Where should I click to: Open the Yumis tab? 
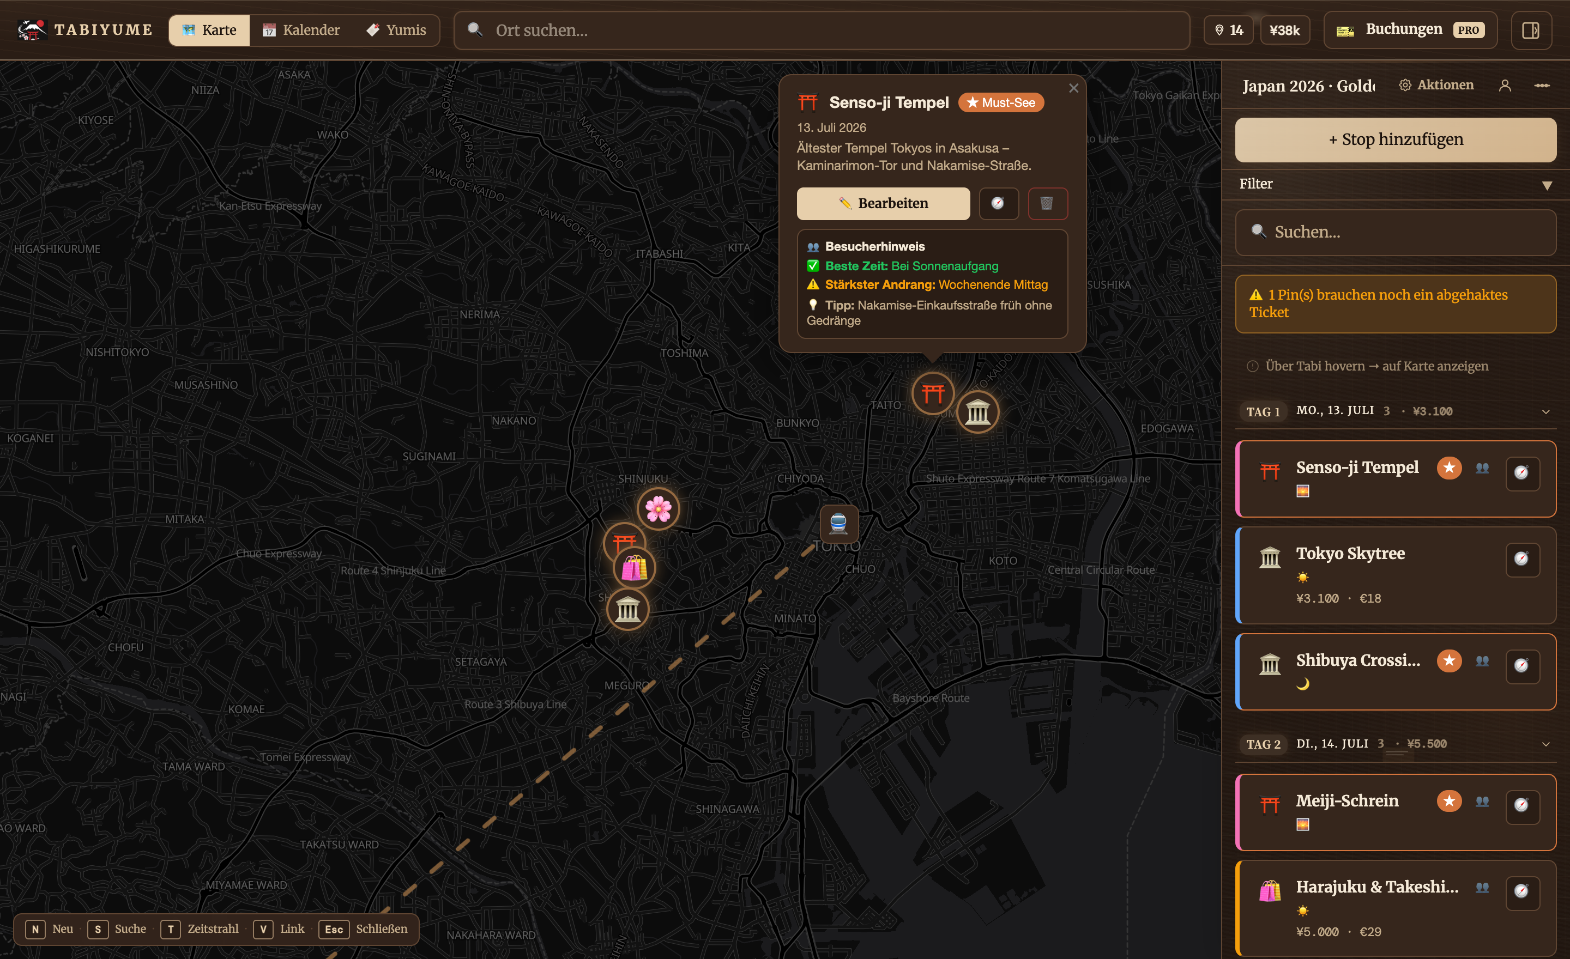[x=396, y=30]
